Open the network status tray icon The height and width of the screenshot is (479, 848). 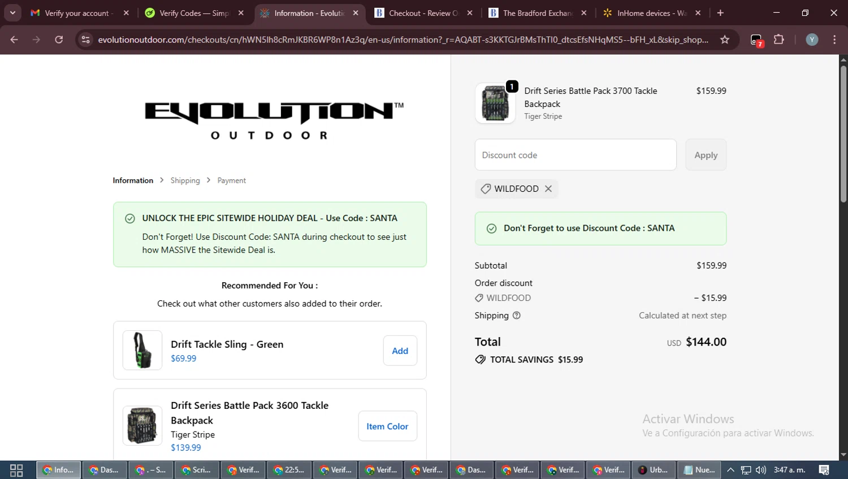(746, 470)
